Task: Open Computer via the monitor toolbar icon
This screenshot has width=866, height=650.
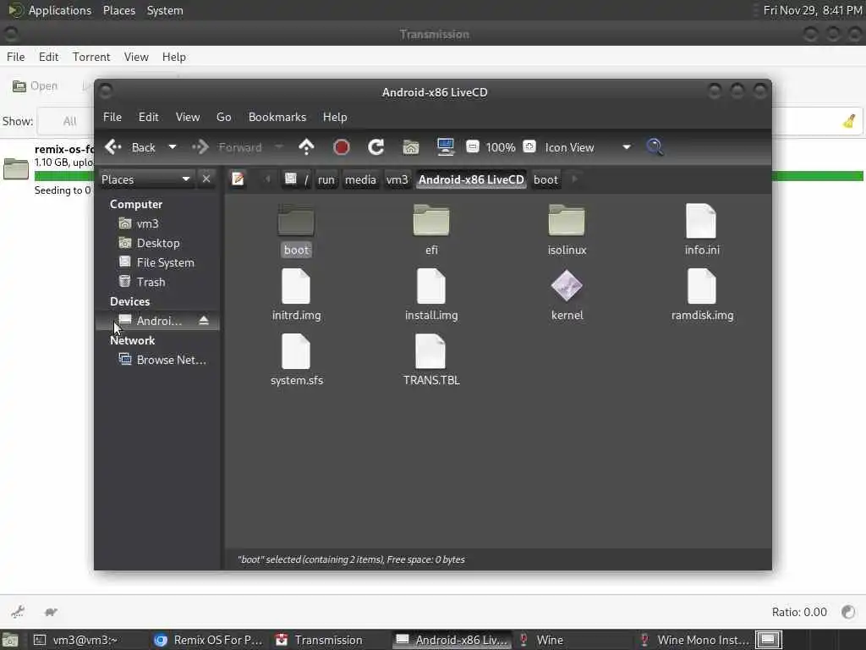Action: coord(445,147)
